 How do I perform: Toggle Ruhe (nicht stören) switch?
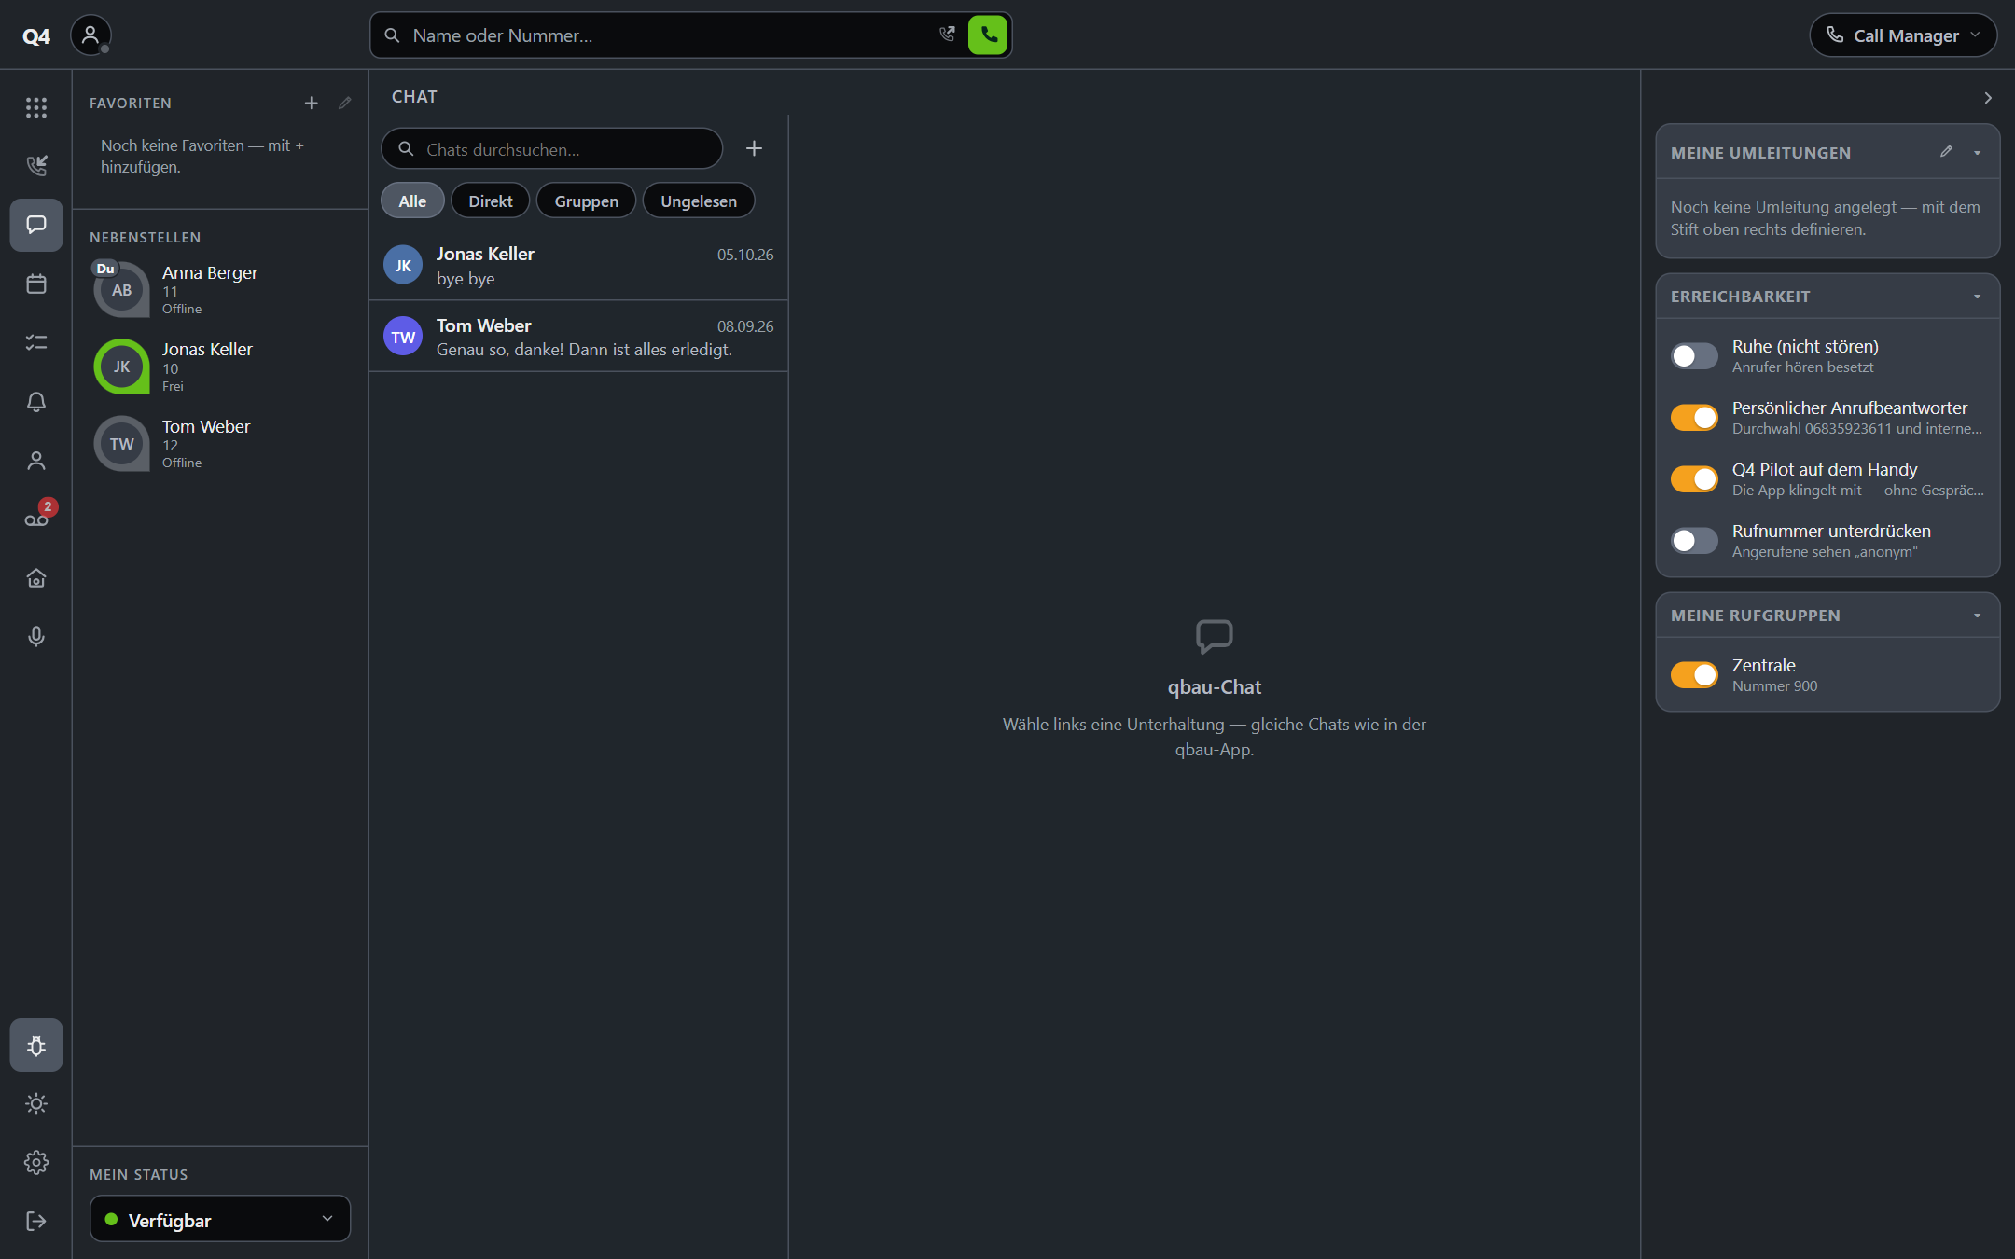click(x=1694, y=356)
